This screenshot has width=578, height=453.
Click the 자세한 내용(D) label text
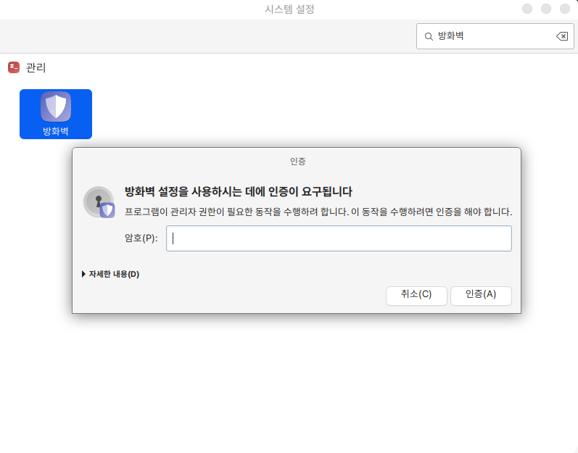(x=114, y=274)
